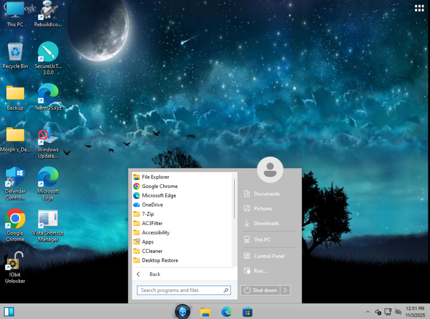Go Back to the previous menu
Viewport: 430px width, 319px height.
click(x=155, y=274)
